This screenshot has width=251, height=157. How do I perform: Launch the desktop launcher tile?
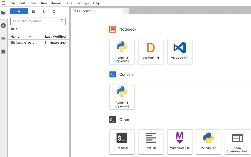[x=151, y=51]
